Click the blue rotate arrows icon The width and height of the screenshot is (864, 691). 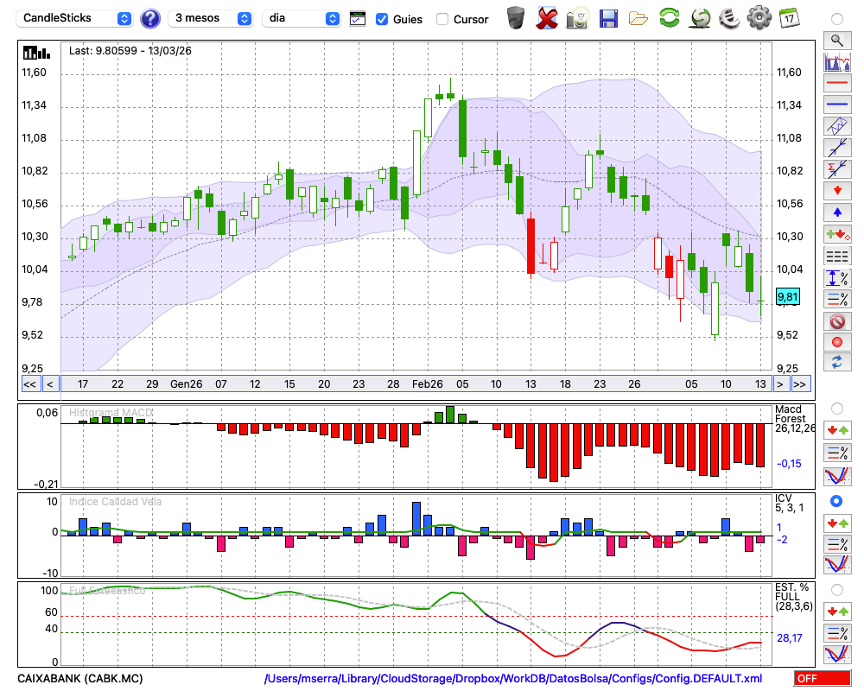(x=837, y=363)
